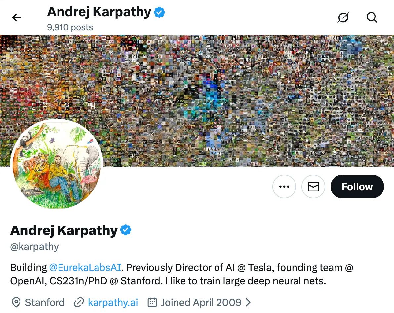The height and width of the screenshot is (313, 394).
Task: View the illustrated profile avatar picture
Action: (x=57, y=164)
